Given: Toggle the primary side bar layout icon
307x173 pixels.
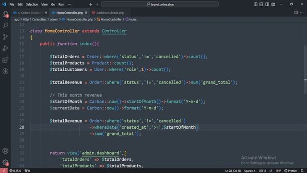Looking at the screenshot, I should (255, 4).
